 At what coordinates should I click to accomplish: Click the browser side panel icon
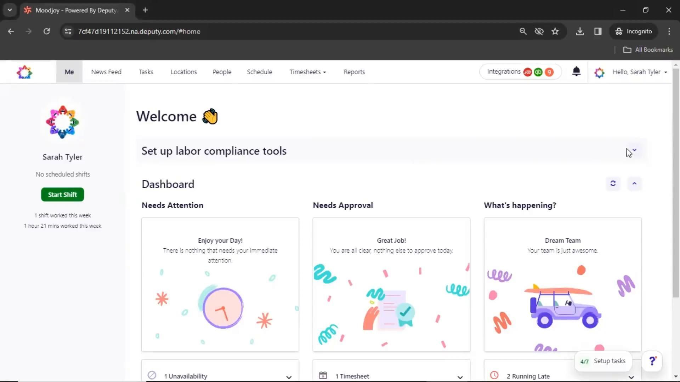coord(598,31)
